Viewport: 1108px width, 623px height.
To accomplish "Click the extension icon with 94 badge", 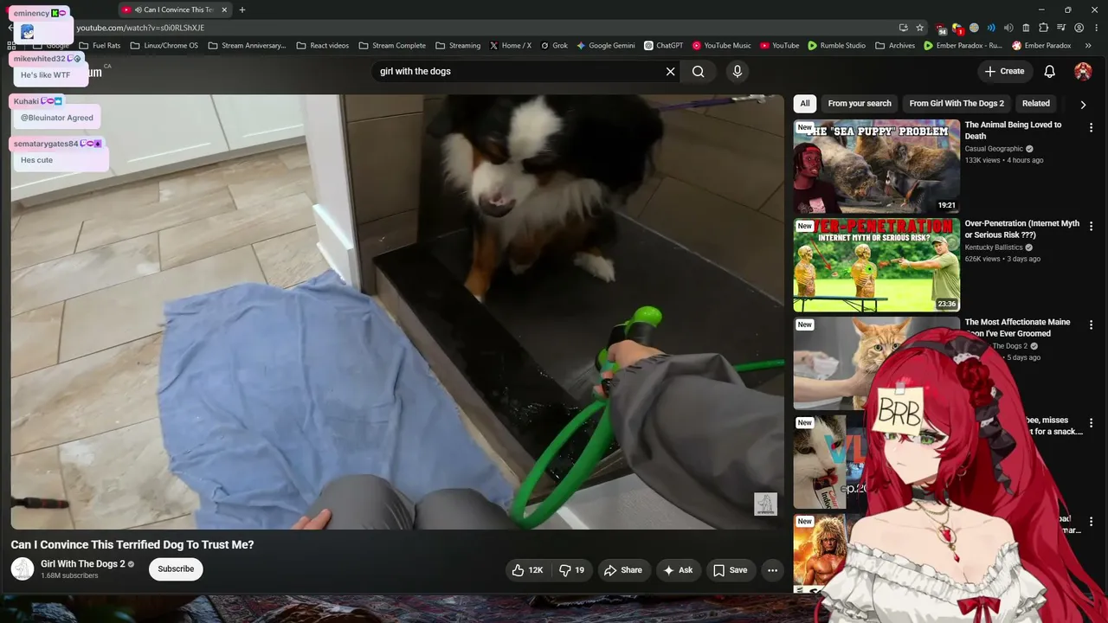I will point(940,29).
